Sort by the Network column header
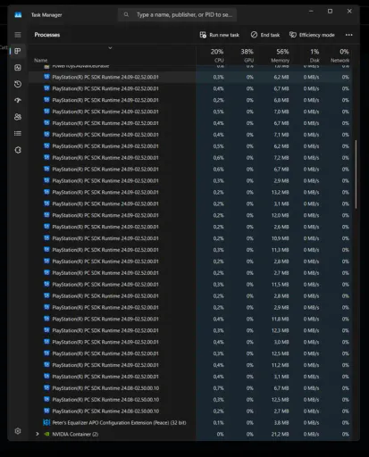 pyautogui.click(x=340, y=55)
